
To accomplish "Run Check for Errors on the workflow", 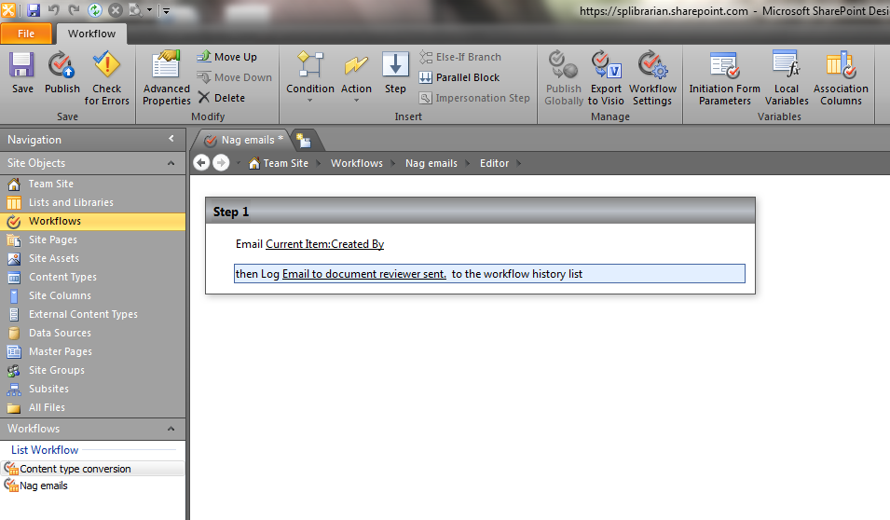I will click(107, 76).
